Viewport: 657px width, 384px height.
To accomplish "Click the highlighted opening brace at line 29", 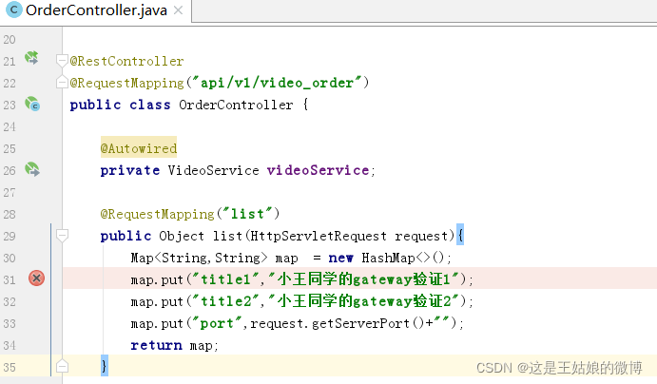I will (460, 235).
